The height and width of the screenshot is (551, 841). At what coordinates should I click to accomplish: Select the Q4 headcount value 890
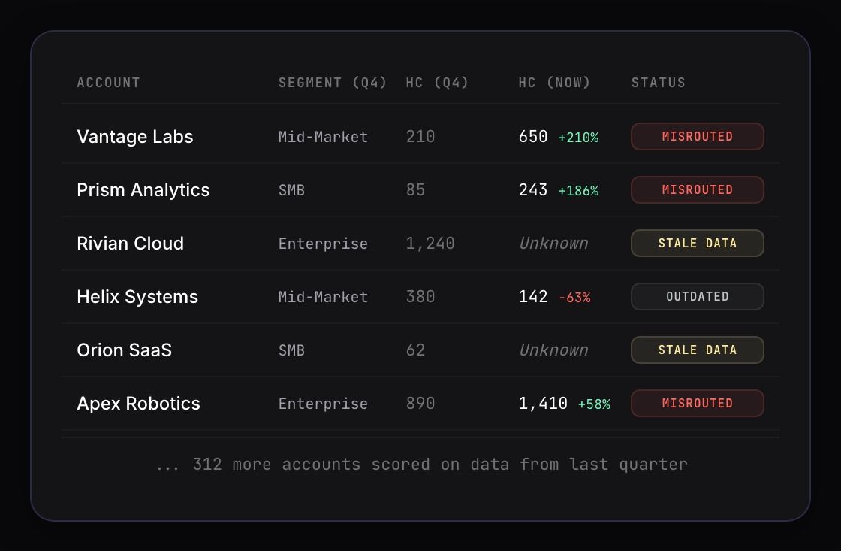coord(420,404)
